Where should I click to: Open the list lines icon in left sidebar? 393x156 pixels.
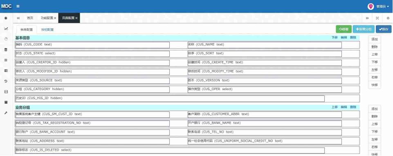pos(6,60)
